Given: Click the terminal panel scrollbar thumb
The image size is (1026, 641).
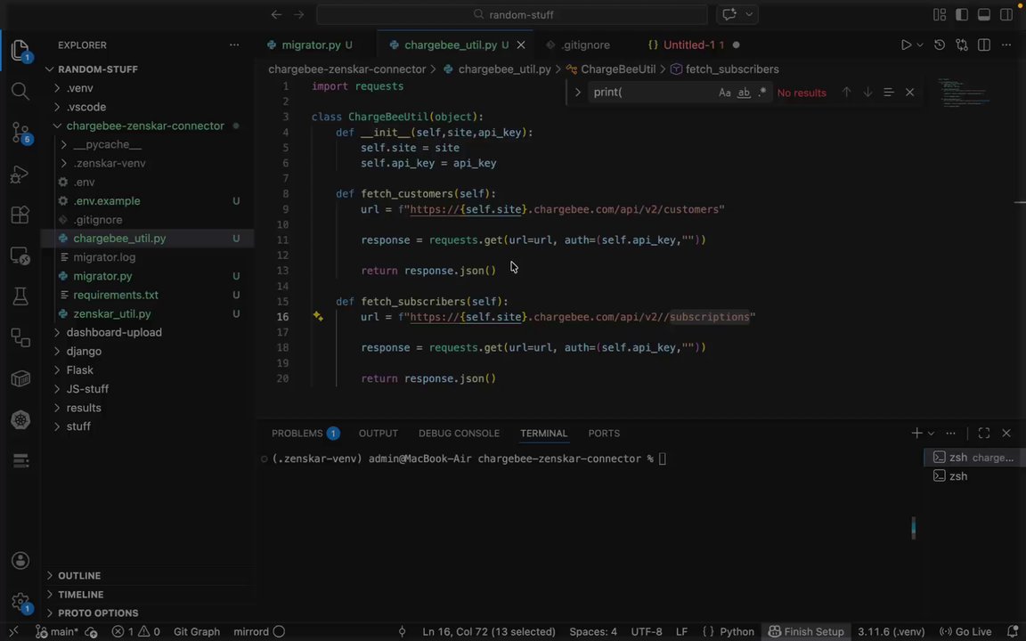Looking at the screenshot, I should click(x=913, y=527).
